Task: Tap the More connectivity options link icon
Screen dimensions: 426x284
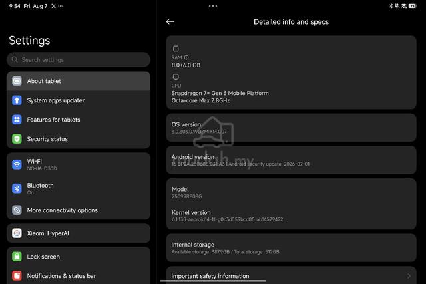Action: (x=17, y=210)
